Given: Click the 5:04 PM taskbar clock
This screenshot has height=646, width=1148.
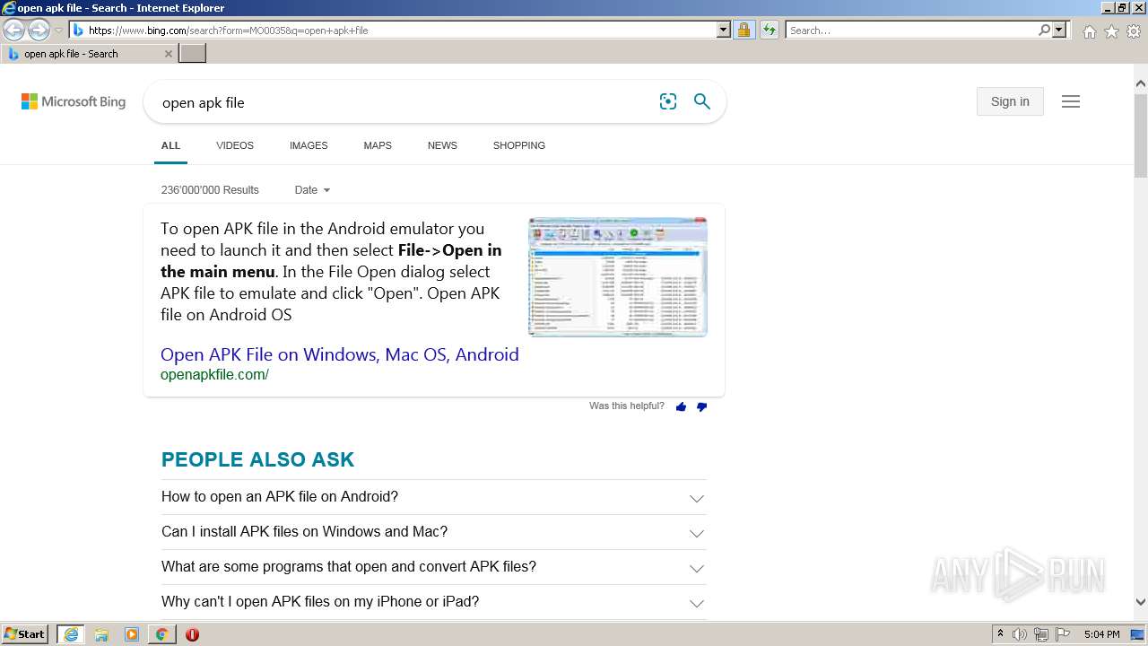Looking at the screenshot, I should pyautogui.click(x=1101, y=634).
